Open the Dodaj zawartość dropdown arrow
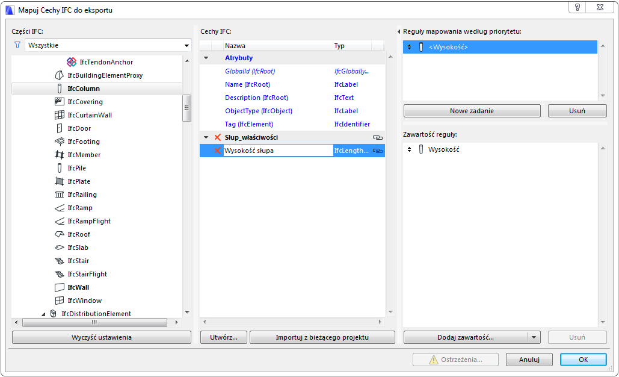 (x=534, y=337)
